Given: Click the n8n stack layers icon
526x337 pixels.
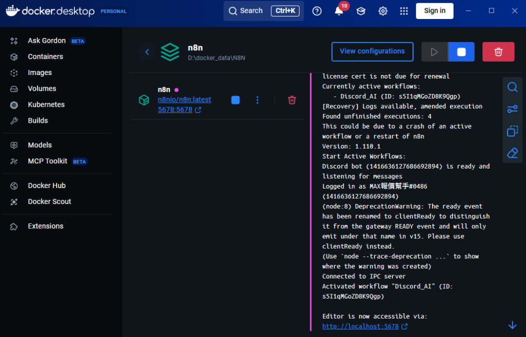Looking at the screenshot, I should (x=170, y=52).
